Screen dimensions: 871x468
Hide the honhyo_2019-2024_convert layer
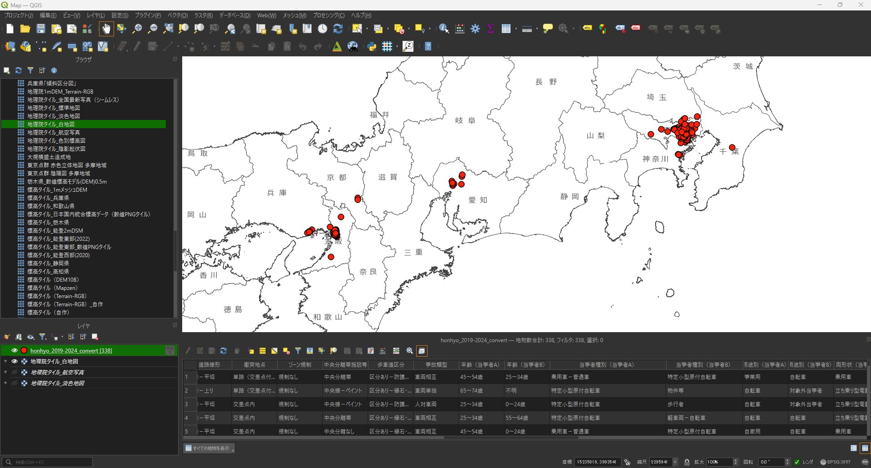[15, 350]
